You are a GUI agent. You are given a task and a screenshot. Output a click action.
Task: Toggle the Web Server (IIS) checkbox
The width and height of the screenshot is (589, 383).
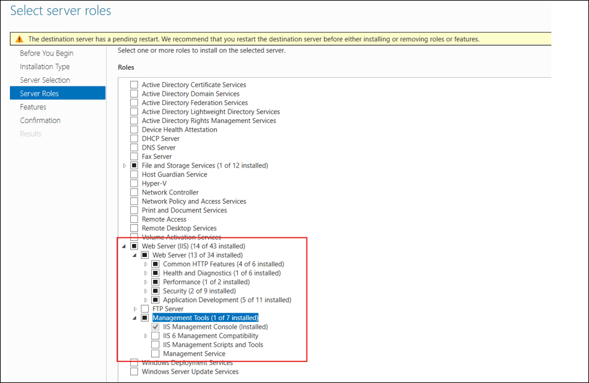pos(134,246)
